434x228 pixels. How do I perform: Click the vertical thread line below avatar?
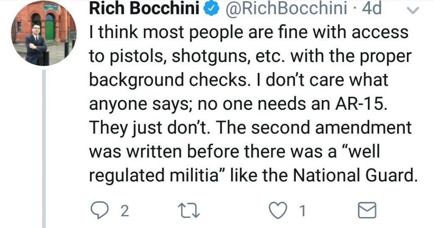pyautogui.click(x=44, y=149)
